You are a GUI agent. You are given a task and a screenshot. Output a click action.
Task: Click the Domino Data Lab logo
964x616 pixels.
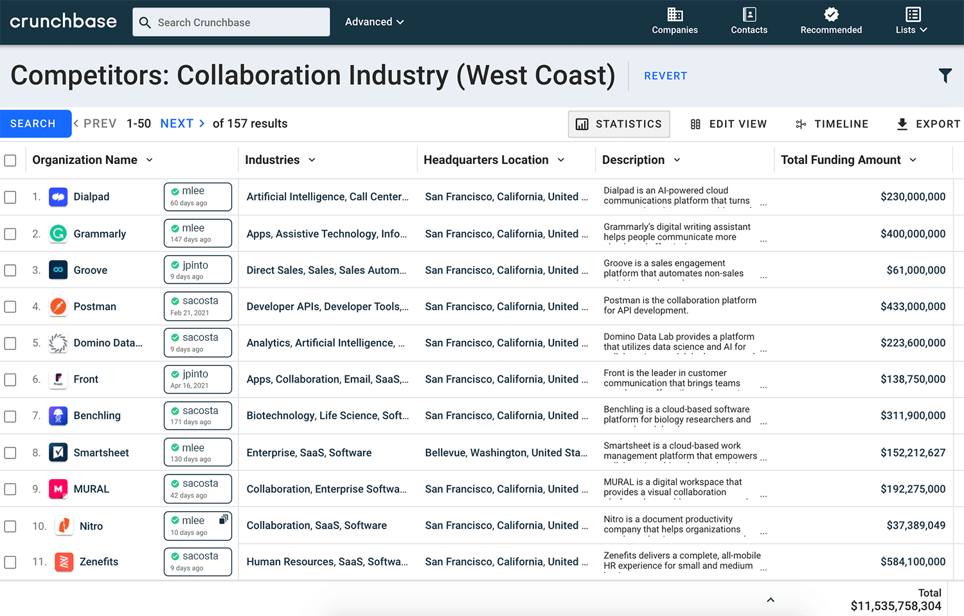(58, 343)
